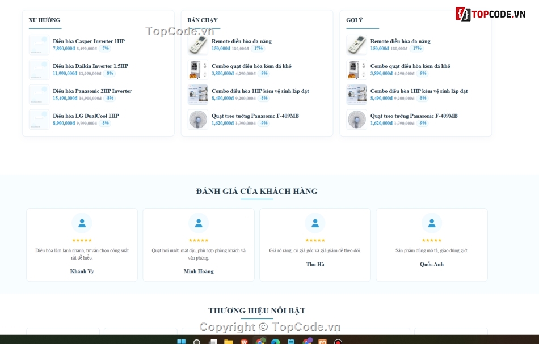Click price 15,490,000đ of Panasonic 2HP
This screenshot has width=539, height=344.
[x=65, y=99]
